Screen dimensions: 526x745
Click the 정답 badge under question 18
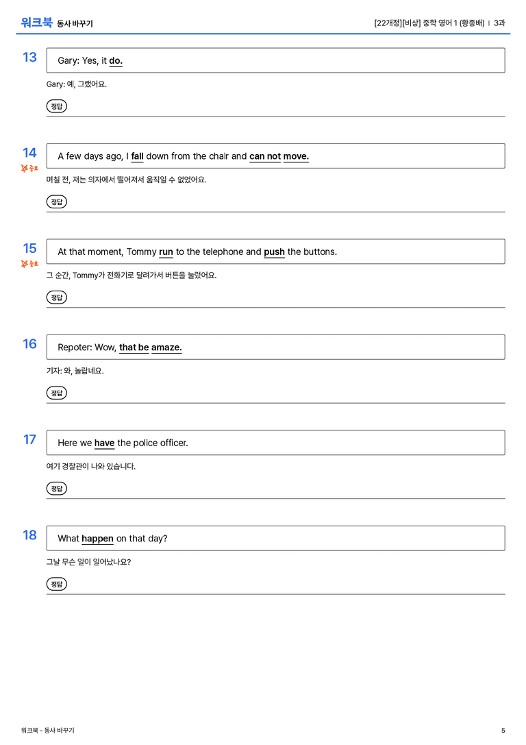pyautogui.click(x=56, y=584)
